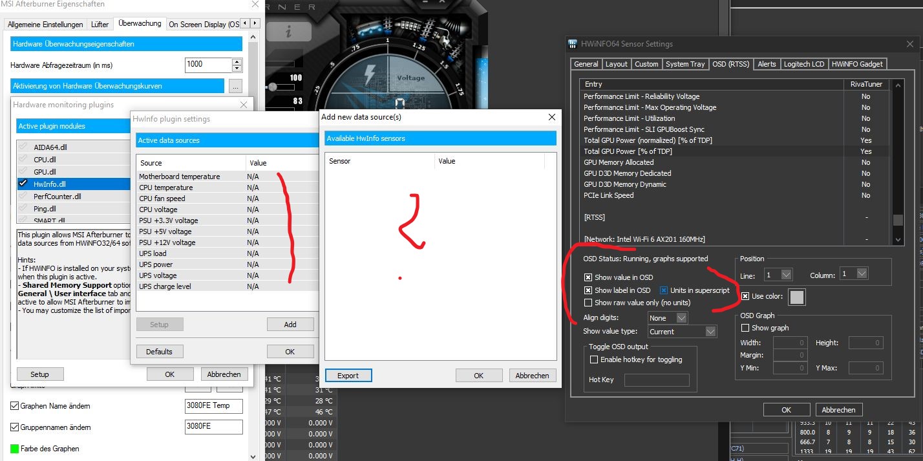The width and height of the screenshot is (923, 461).
Task: Click Export in Add new data source
Action: [348, 376]
